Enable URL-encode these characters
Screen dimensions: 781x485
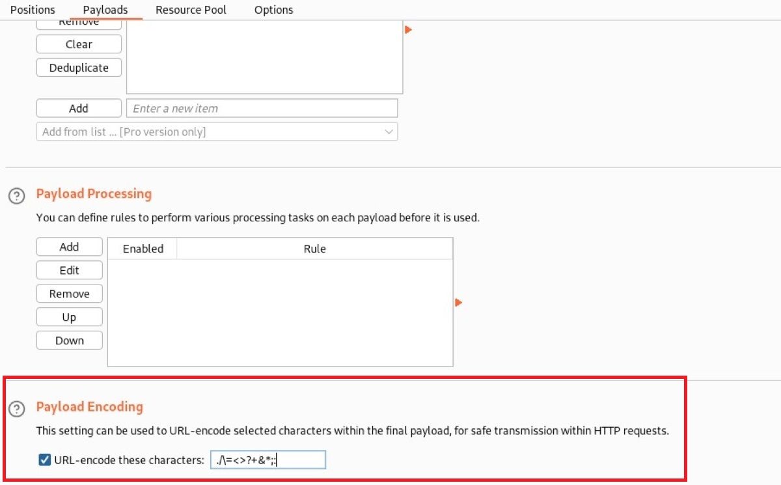(x=44, y=460)
